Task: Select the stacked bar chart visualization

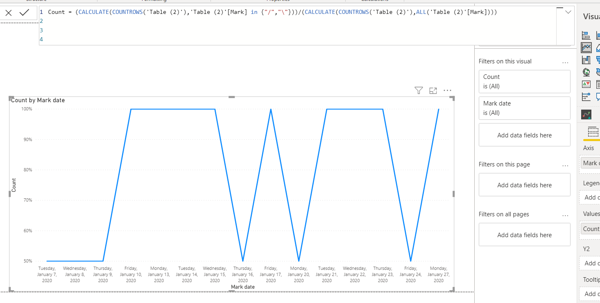Action: 586,36
